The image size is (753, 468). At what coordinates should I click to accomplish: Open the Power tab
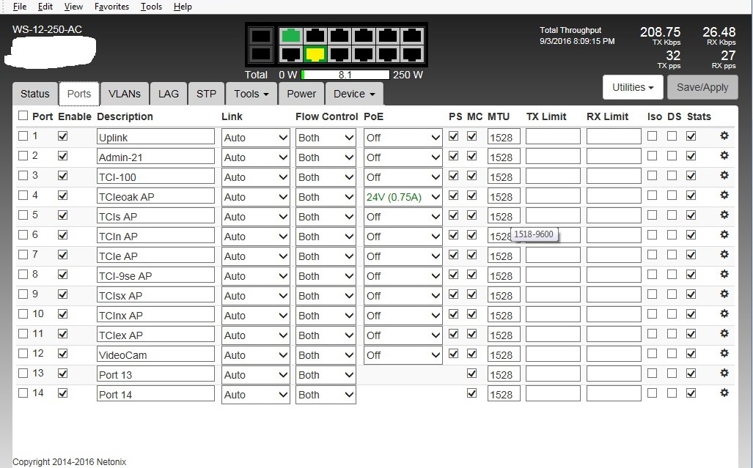(x=301, y=94)
